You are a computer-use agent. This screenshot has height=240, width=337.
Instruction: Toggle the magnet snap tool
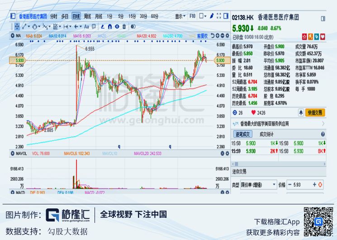tap(110, 27)
